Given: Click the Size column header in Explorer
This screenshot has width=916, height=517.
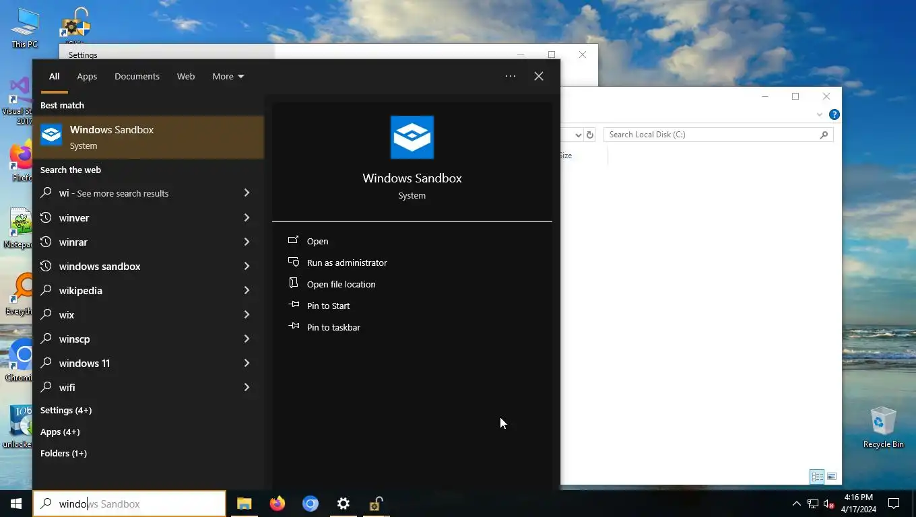Looking at the screenshot, I should tap(566, 156).
